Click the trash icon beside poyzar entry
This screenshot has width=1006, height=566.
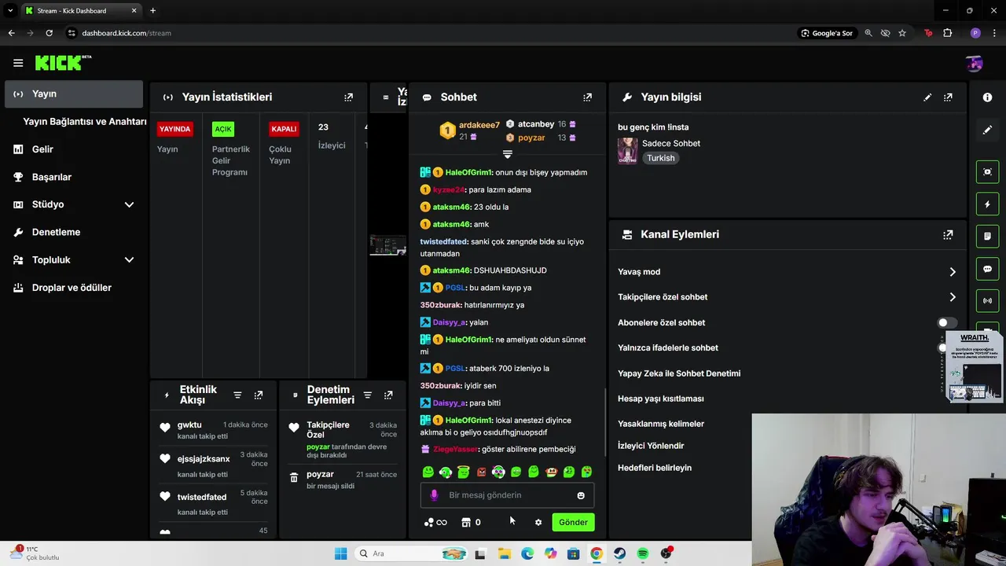click(x=294, y=477)
